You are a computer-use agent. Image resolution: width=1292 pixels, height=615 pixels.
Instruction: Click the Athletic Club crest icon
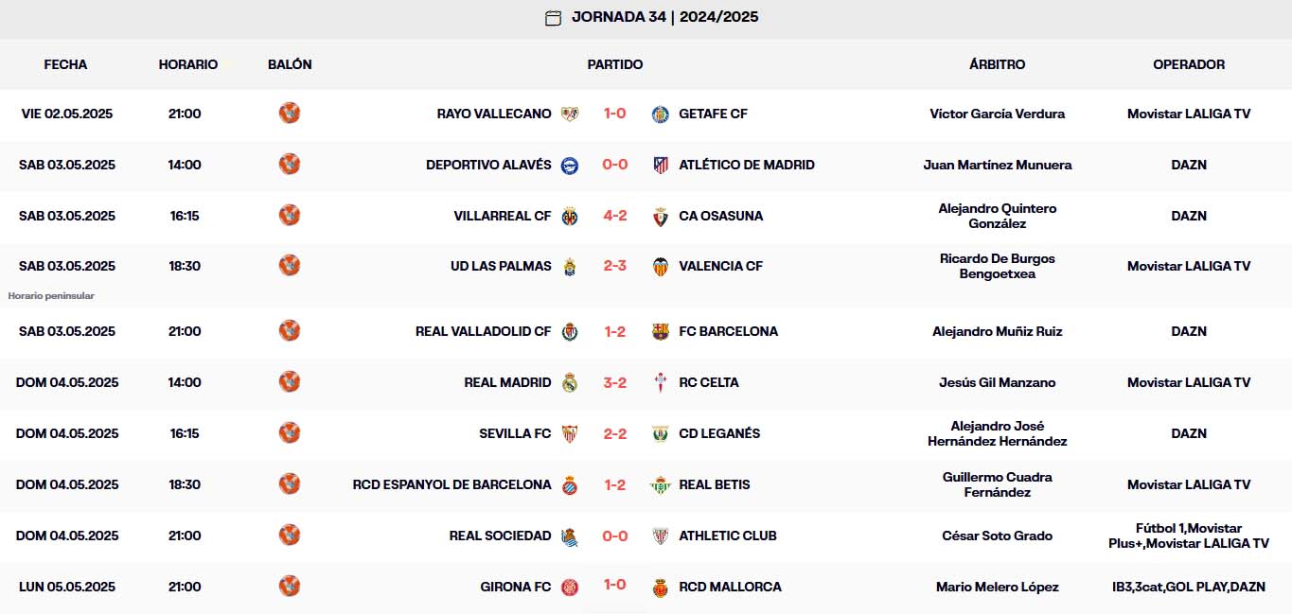click(x=660, y=536)
